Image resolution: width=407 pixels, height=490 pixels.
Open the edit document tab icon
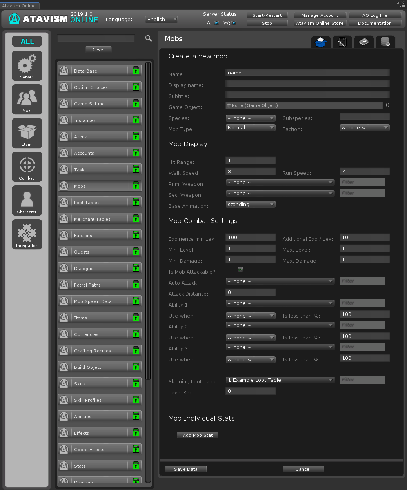click(x=342, y=42)
